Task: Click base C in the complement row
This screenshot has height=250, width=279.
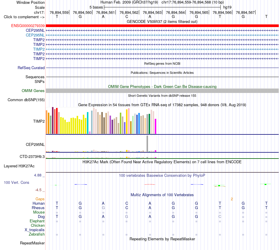Action: (x=127, y=16)
